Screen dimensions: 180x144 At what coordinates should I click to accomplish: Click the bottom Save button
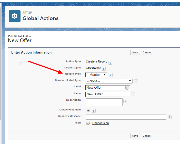(135, 136)
